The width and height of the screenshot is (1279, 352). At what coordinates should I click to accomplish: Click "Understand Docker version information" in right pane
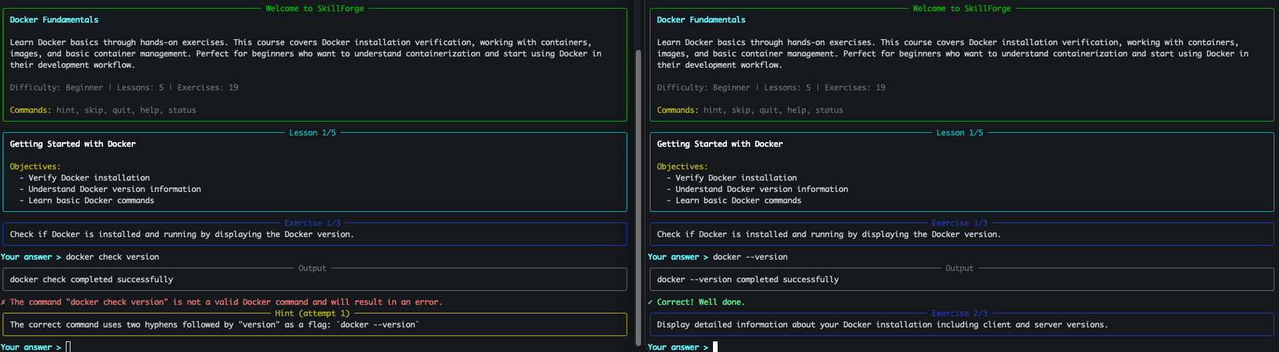(762, 189)
